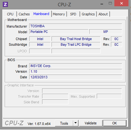Go to the SPD tab
Screen dimensions: 131x130
[73, 14]
